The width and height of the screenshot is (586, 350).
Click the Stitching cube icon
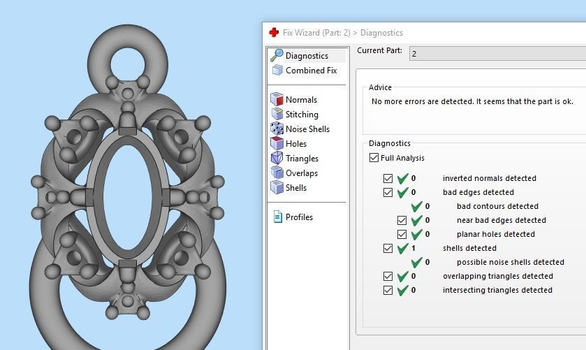(x=277, y=114)
